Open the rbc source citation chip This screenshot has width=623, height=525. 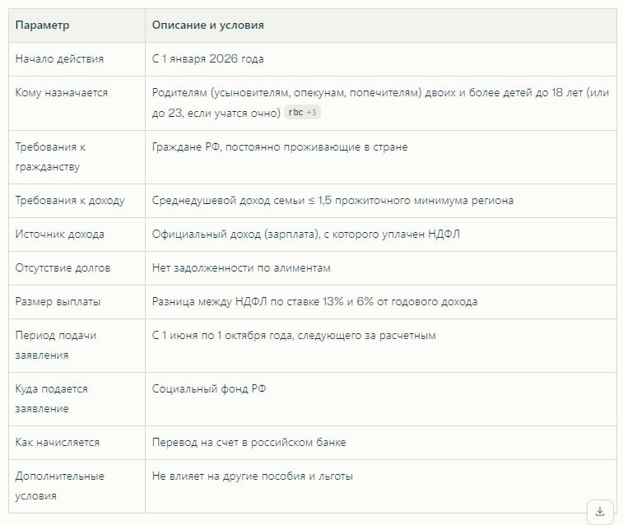pyautogui.click(x=295, y=113)
